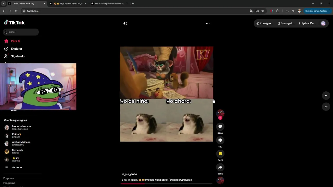Open the comments bubble icon showing 102
This screenshot has width=333, height=187.
point(220,140)
